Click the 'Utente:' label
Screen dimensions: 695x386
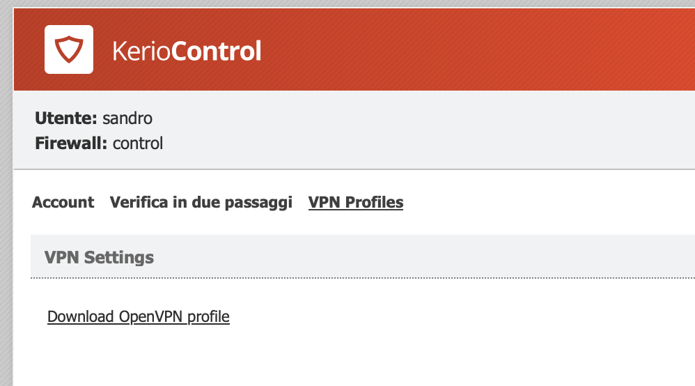66,118
